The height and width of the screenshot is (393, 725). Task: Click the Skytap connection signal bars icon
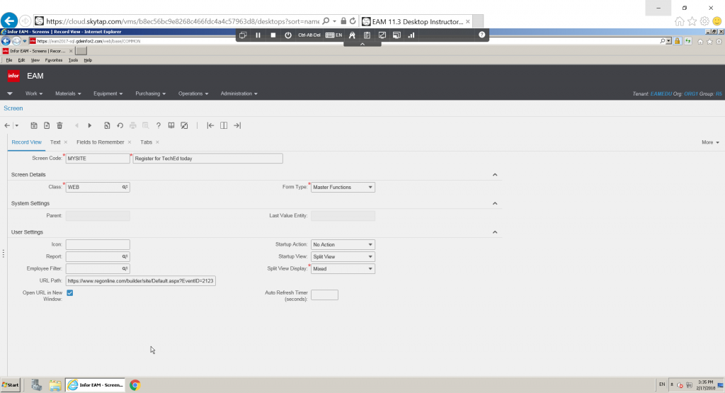coord(411,35)
